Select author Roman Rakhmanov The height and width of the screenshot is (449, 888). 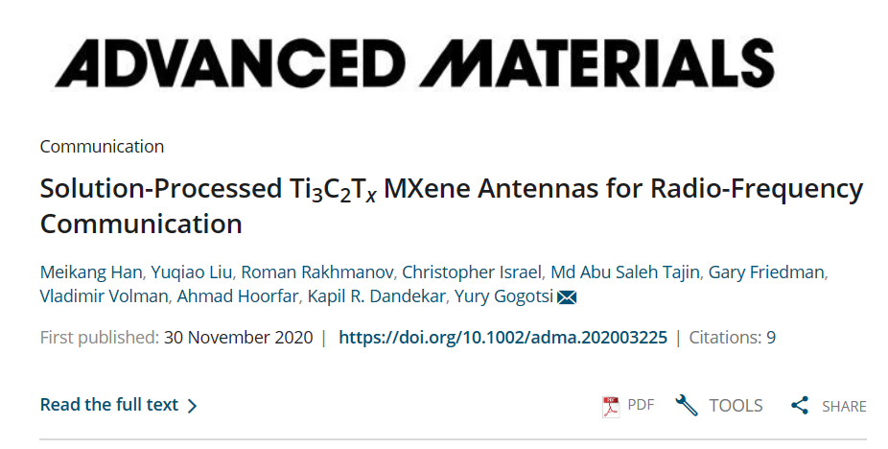[317, 272]
